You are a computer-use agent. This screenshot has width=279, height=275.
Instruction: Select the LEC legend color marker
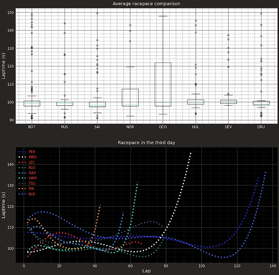(x=22, y=162)
